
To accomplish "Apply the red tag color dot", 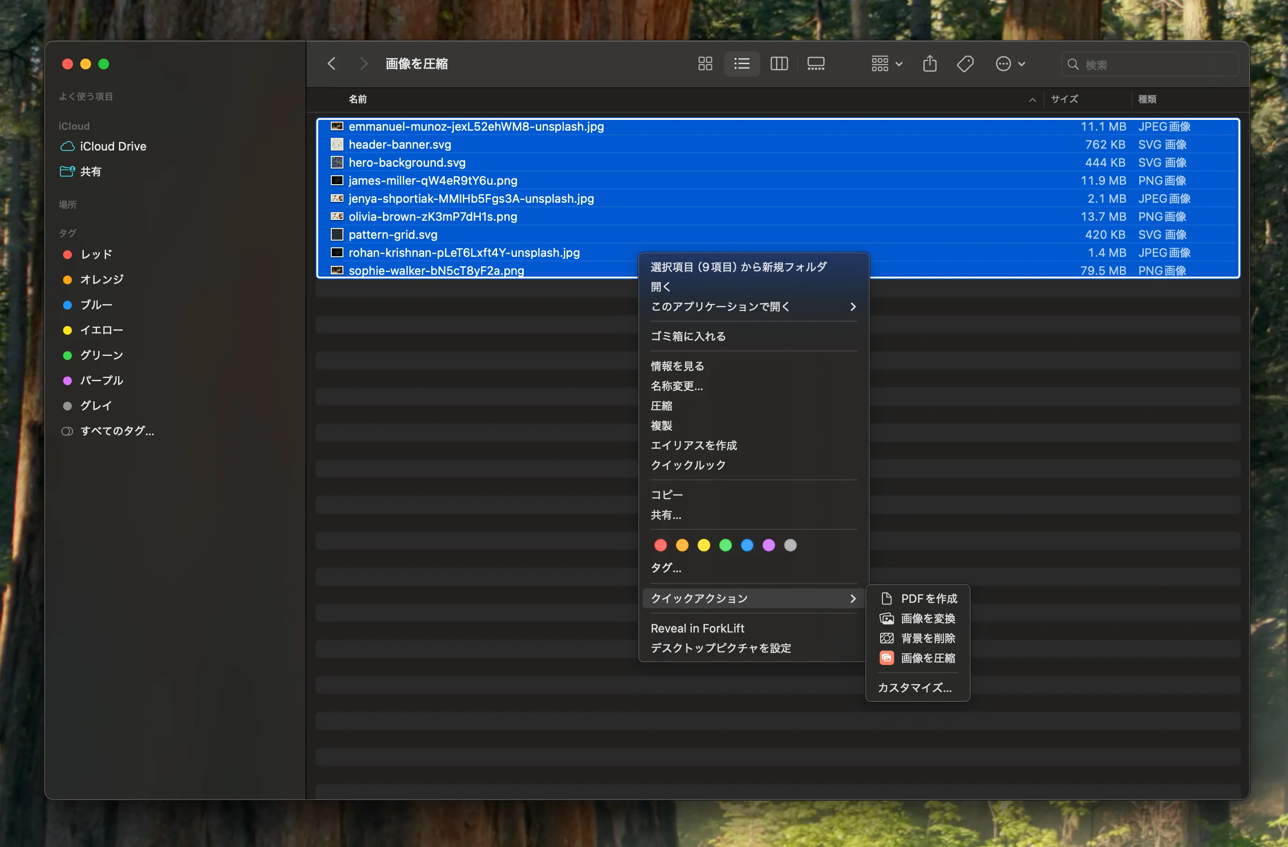I will (x=660, y=545).
